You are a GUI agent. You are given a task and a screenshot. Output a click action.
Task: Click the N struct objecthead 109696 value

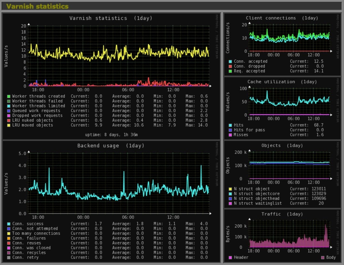coord(318,199)
